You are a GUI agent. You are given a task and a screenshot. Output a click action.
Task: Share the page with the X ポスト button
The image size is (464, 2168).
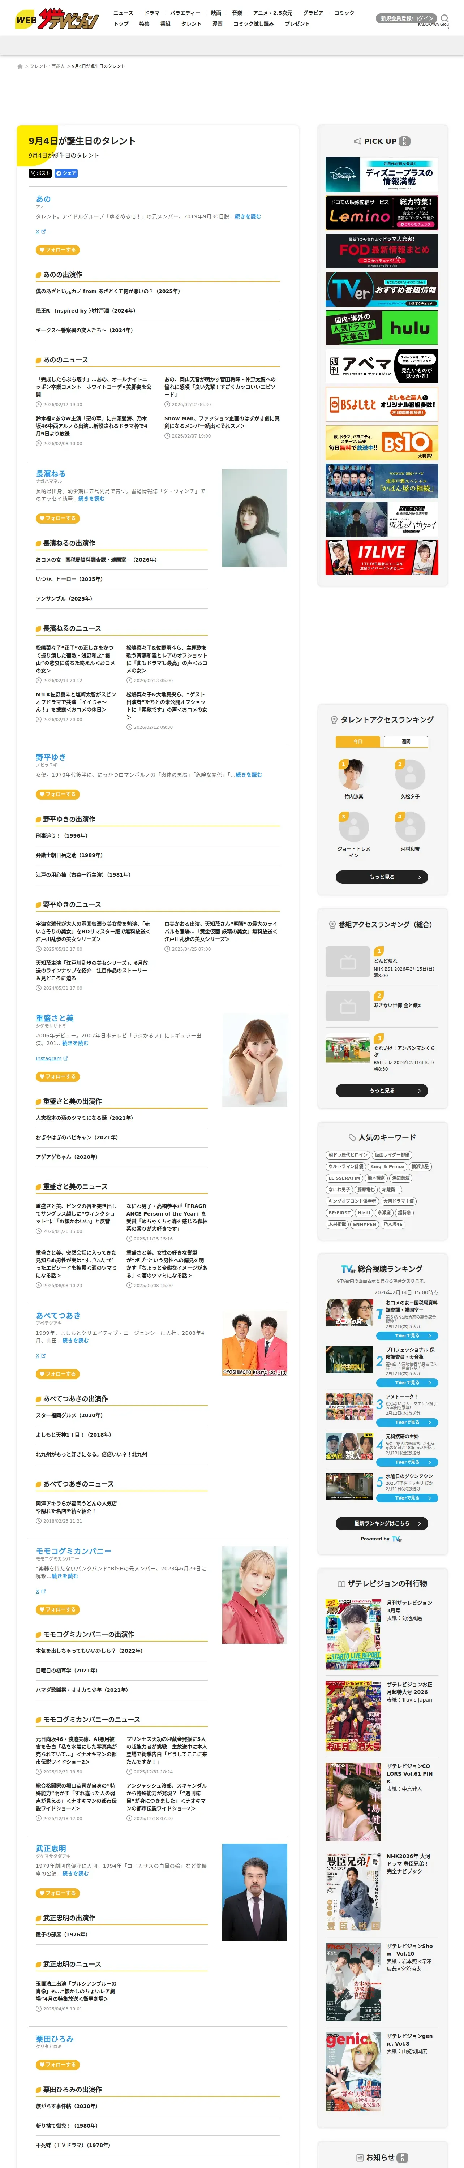[40, 173]
